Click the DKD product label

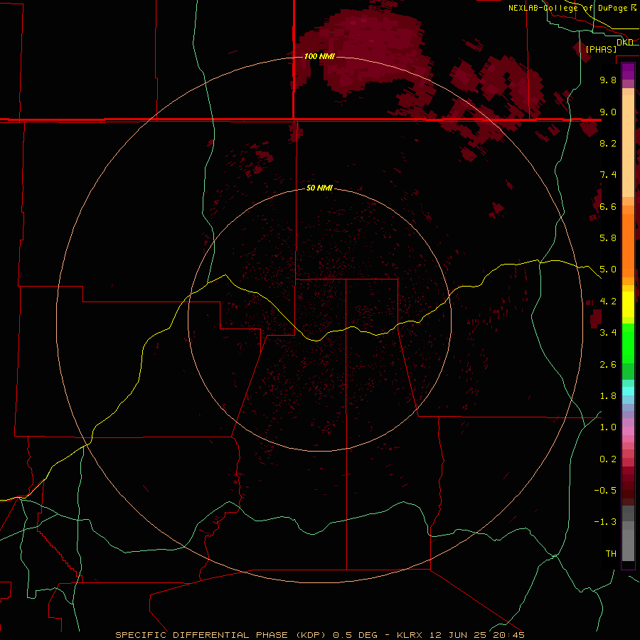click(x=625, y=42)
